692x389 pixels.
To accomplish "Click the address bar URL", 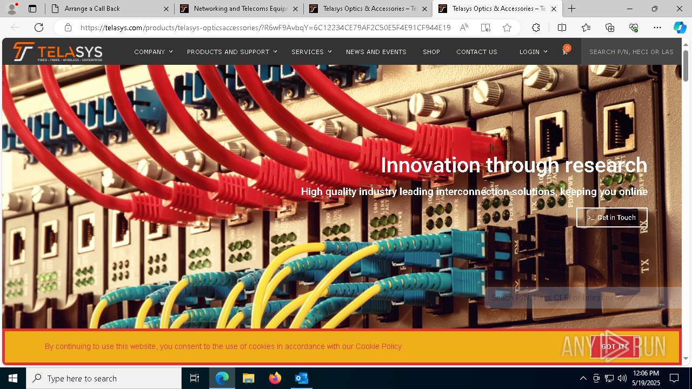I will coord(265,28).
